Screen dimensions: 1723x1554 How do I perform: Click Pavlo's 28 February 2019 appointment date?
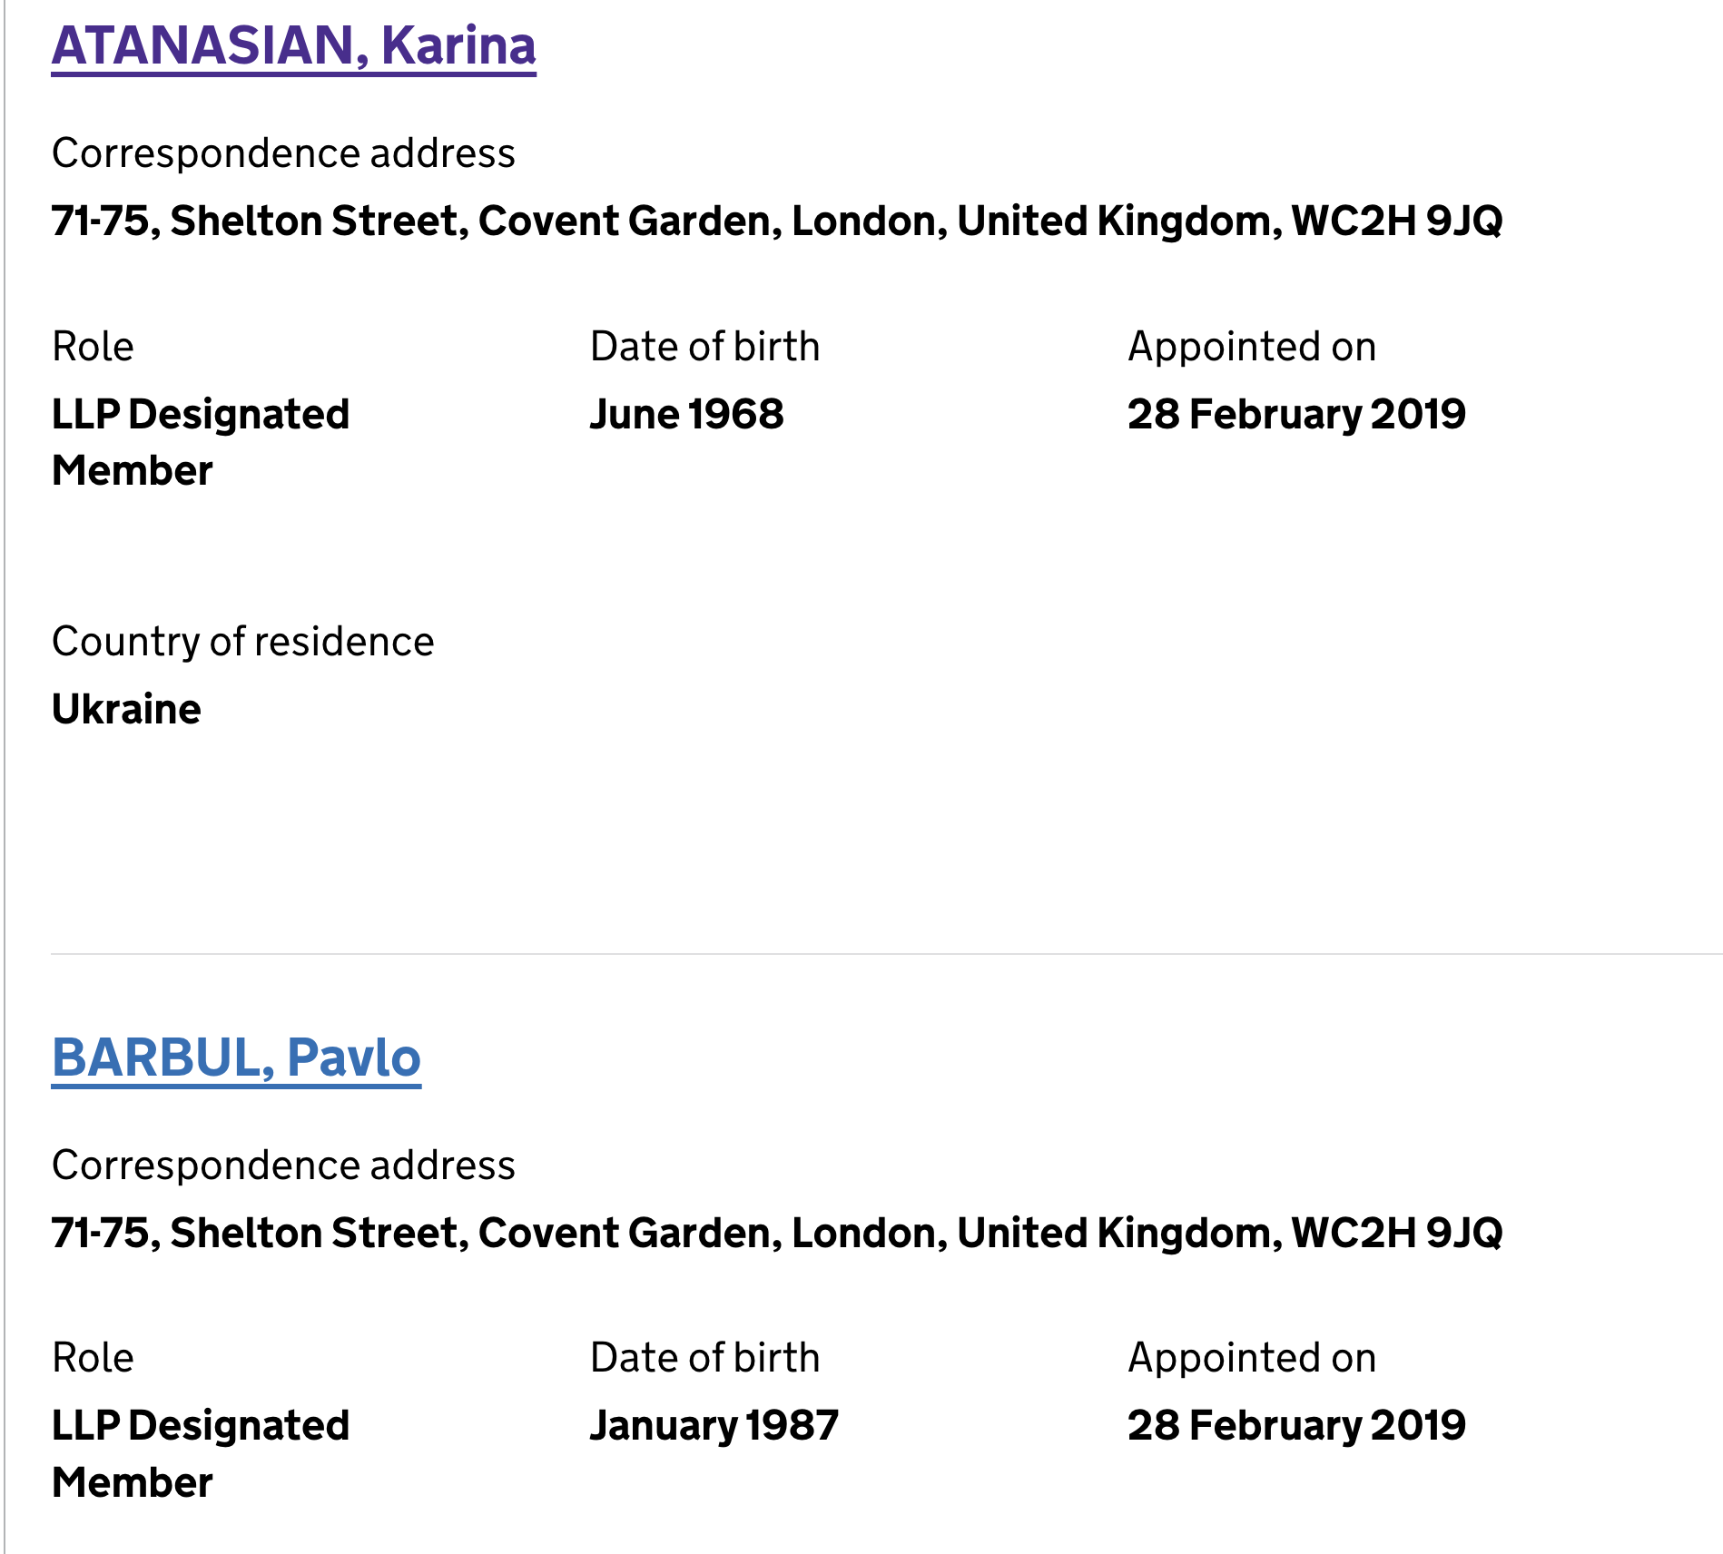click(1295, 1426)
